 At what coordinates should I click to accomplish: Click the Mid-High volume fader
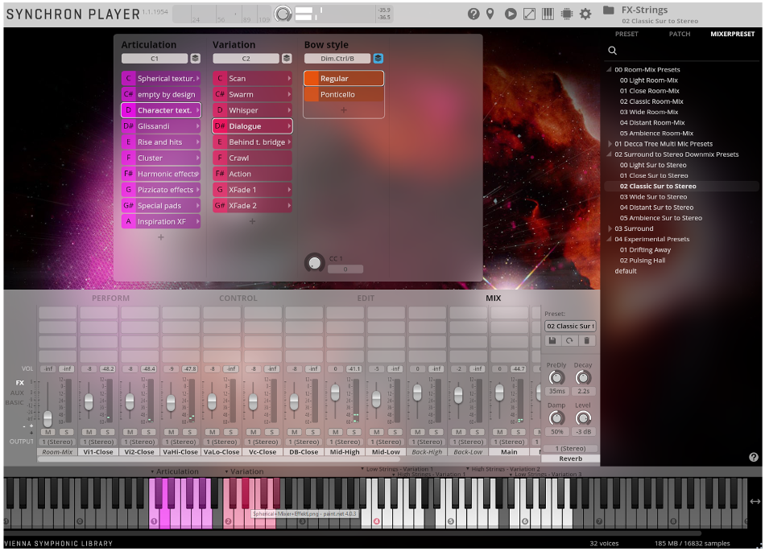(x=335, y=393)
